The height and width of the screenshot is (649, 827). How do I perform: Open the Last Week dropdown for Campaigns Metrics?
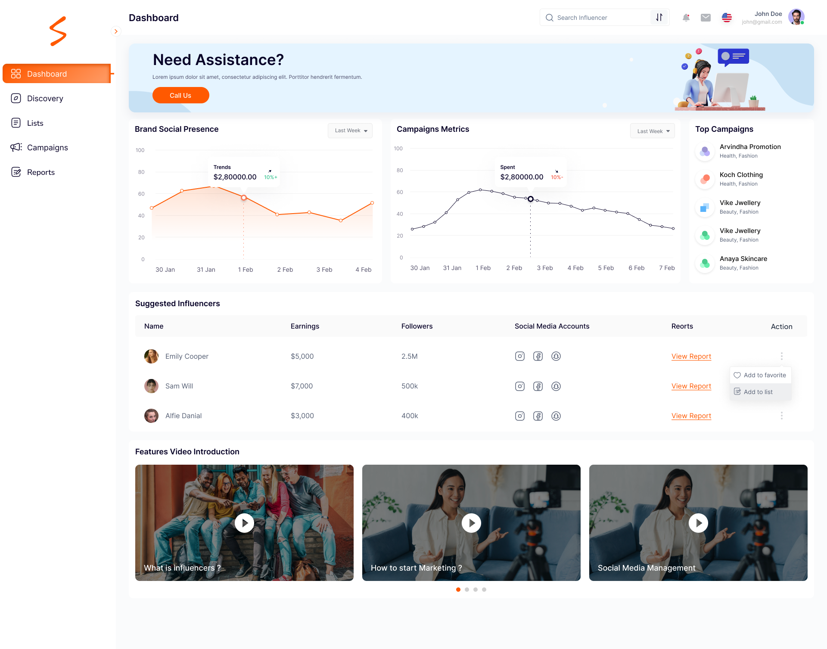coord(652,130)
